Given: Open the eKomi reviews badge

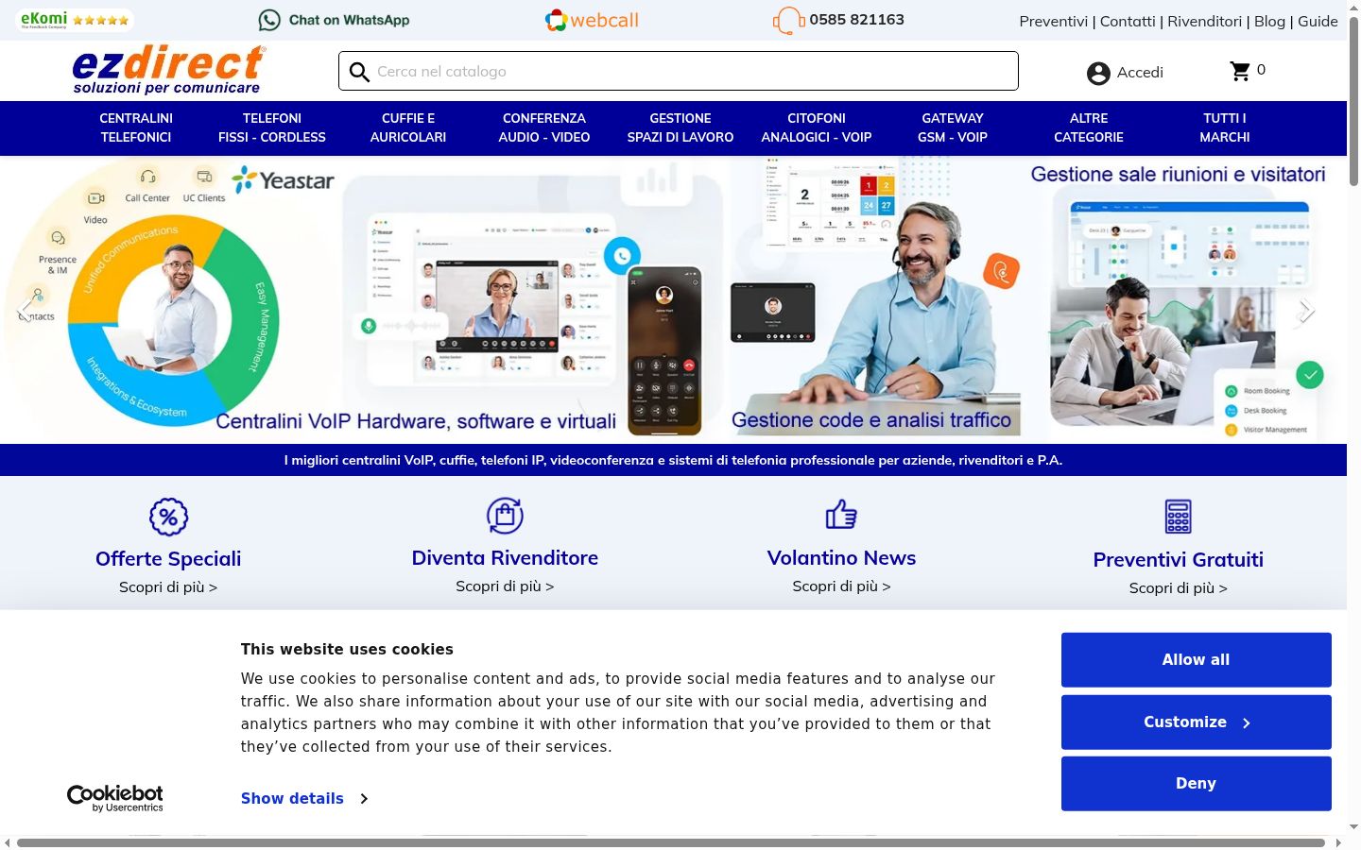Looking at the screenshot, I should [75, 20].
